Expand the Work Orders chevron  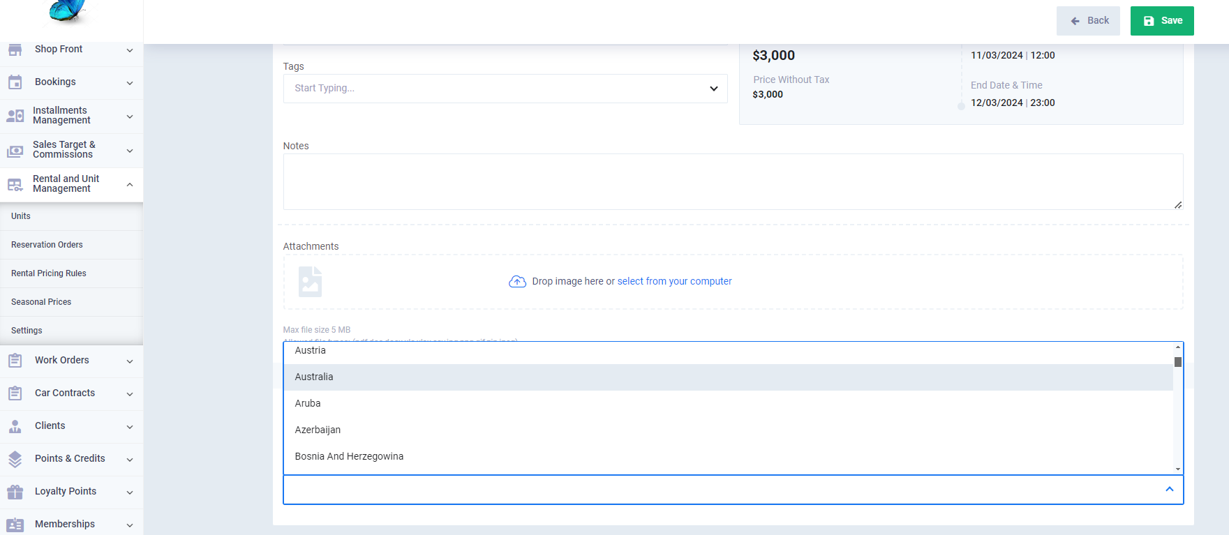[x=130, y=361]
